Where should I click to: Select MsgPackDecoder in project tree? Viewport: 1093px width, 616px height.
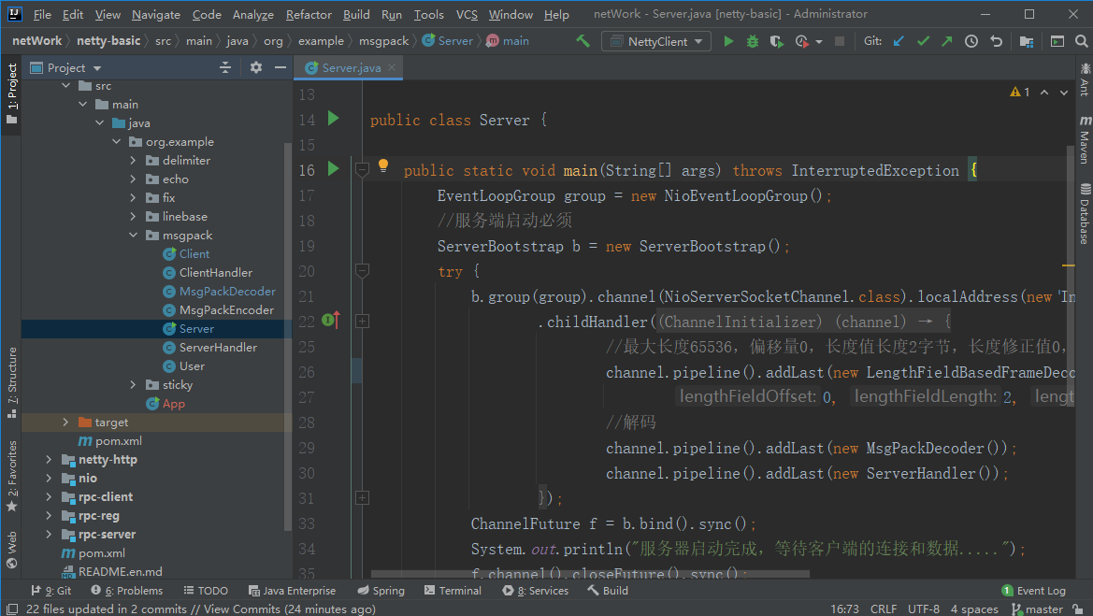pyautogui.click(x=227, y=292)
